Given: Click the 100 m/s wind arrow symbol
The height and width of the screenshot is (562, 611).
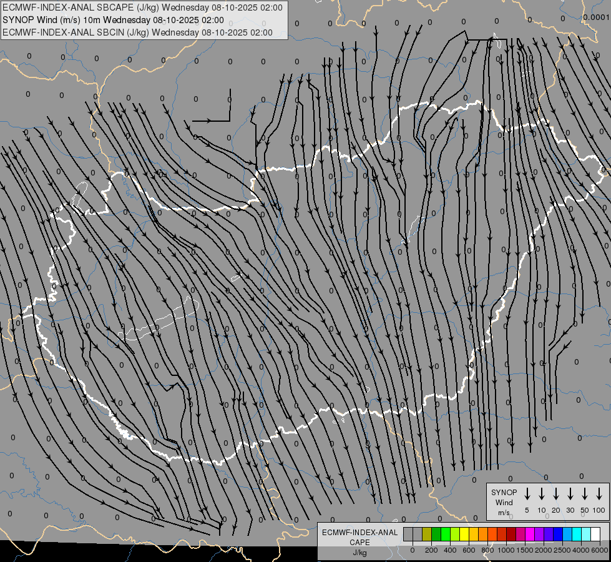Looking at the screenshot, I should pos(599,494).
